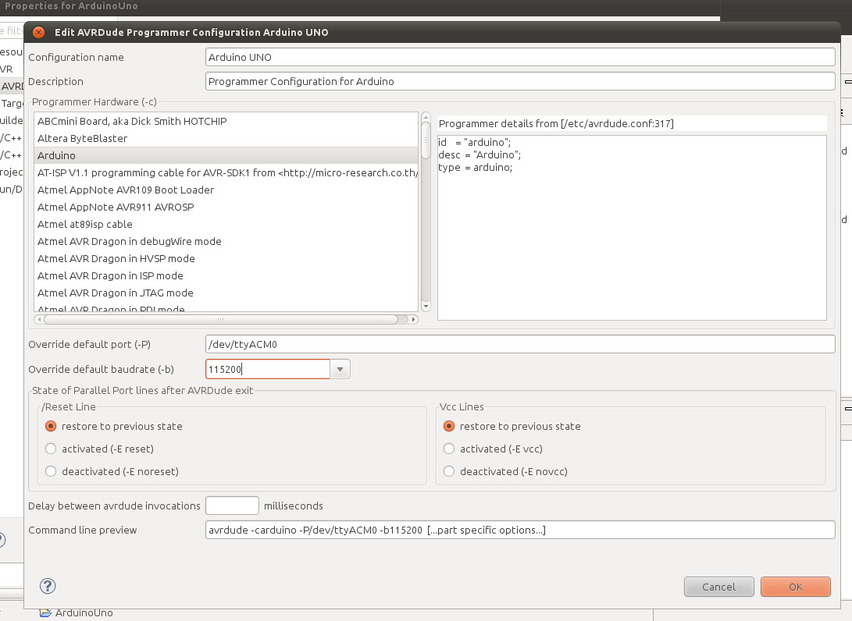Screen dimensions: 852x621
Task: Choose deactivated (-E noreset) option
Action: click(x=52, y=472)
